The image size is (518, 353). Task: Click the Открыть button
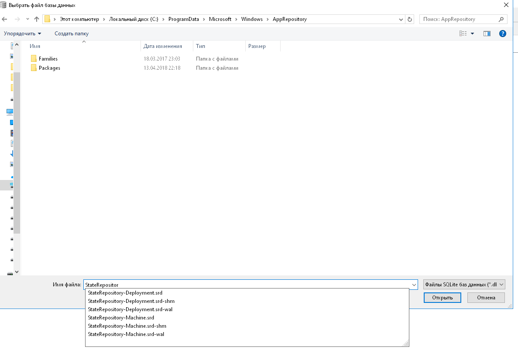pyautogui.click(x=443, y=298)
